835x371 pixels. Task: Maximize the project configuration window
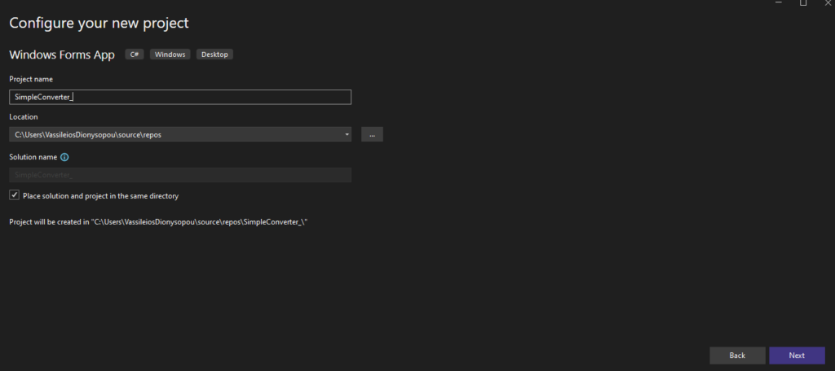coord(802,4)
